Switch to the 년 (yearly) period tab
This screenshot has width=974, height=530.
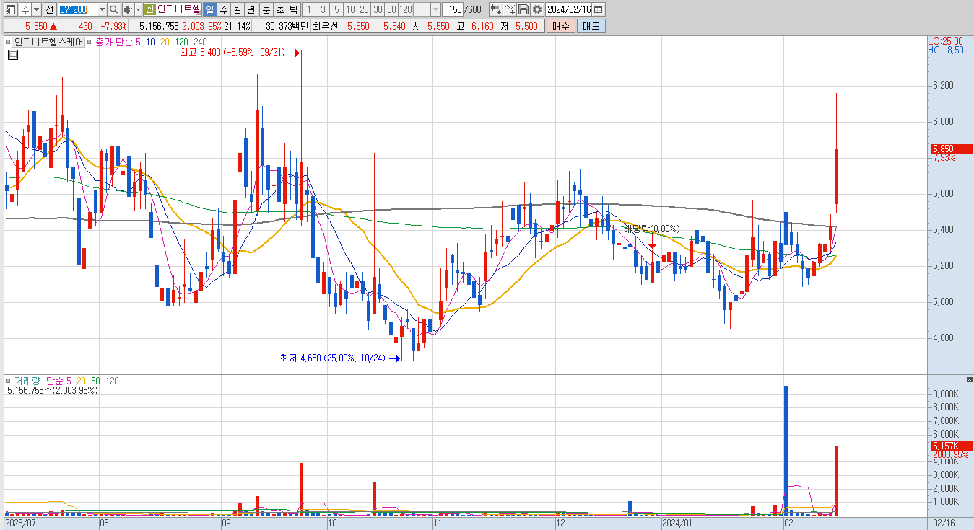(x=251, y=9)
